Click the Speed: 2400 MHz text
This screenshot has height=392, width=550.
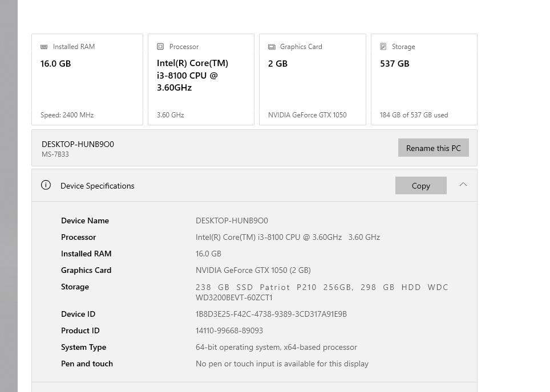[67, 115]
